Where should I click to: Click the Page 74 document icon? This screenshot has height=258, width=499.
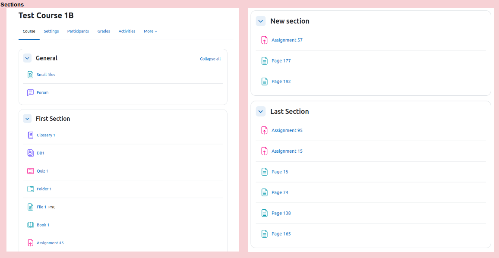point(265,192)
